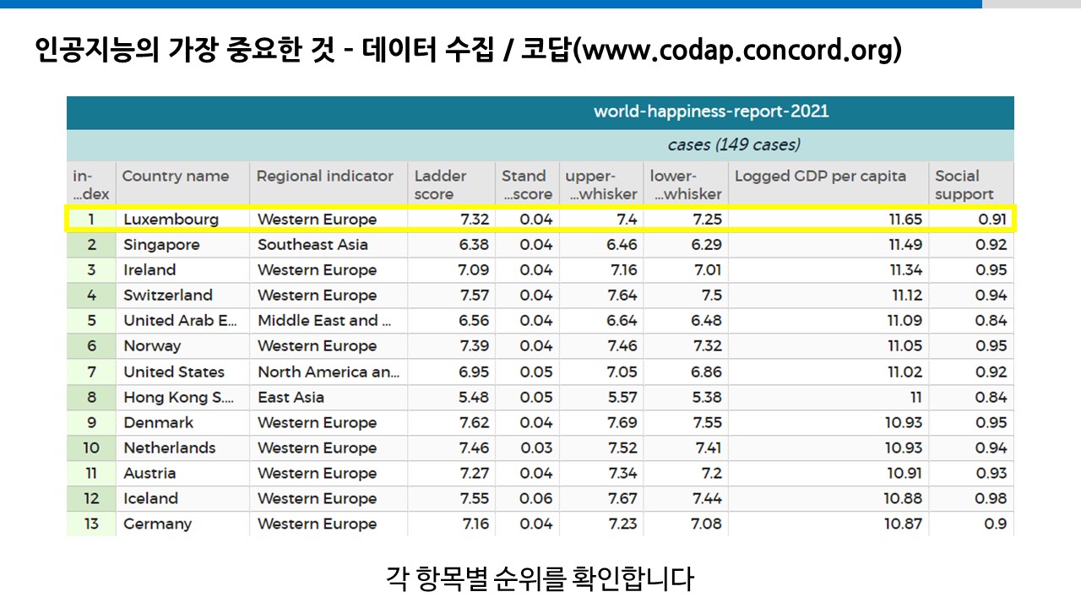This screenshot has width=1081, height=608.
Task: Select the Denmark country cell
Action: [182, 423]
